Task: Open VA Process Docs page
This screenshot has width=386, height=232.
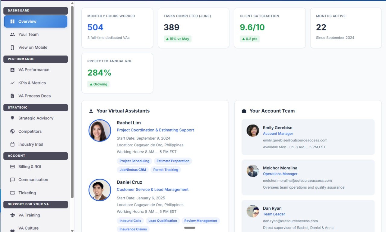Action: point(36,96)
